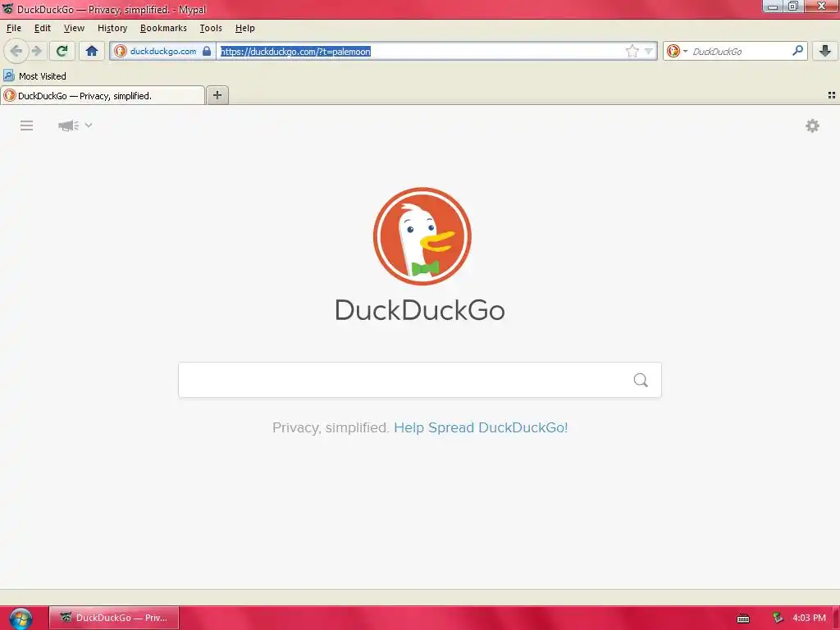Click the Mypal raccoon icon in title bar
This screenshot has height=630, width=840.
click(8, 8)
